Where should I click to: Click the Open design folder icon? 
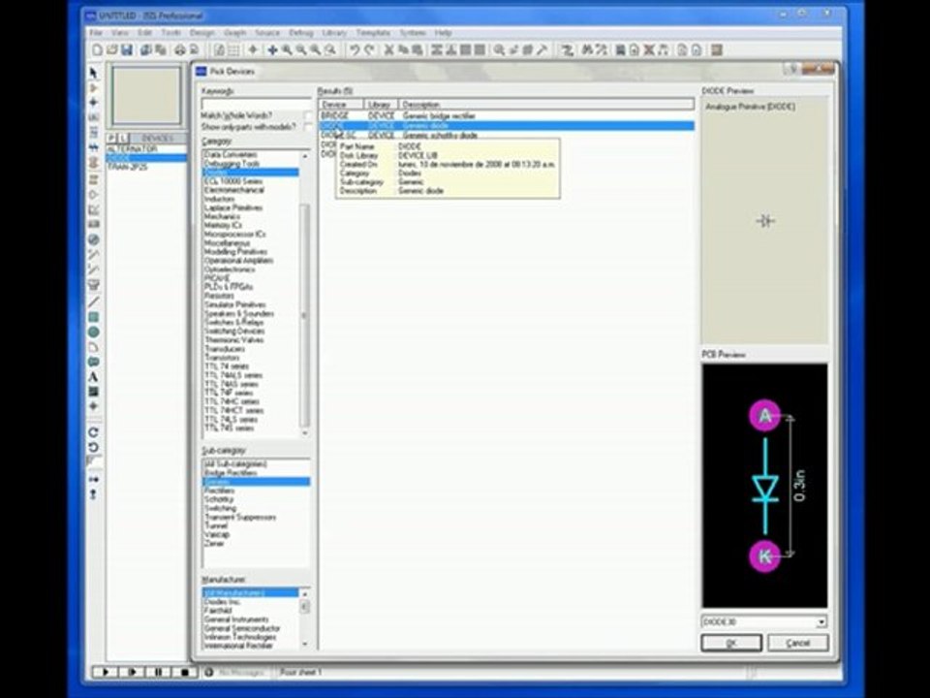click(111, 50)
